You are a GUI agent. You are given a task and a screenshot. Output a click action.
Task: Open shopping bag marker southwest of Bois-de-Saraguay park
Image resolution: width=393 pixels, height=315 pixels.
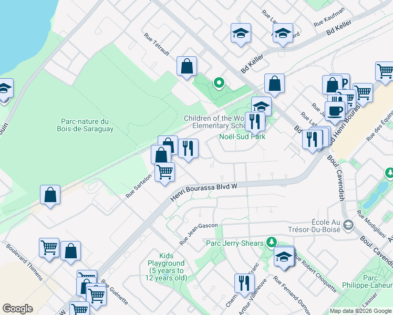pyautogui.click(x=50, y=196)
